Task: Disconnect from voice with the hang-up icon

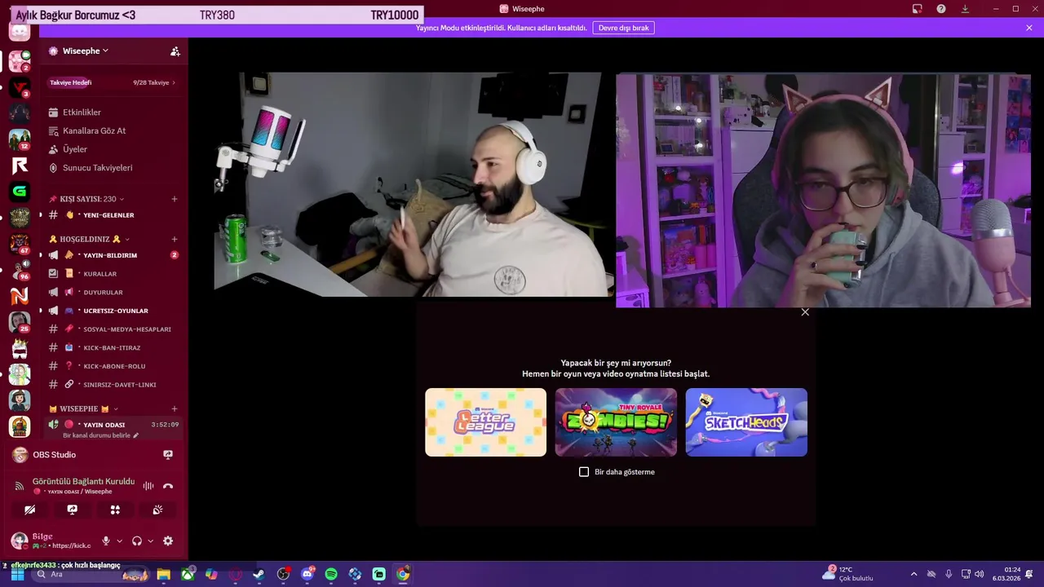Action: [168, 486]
